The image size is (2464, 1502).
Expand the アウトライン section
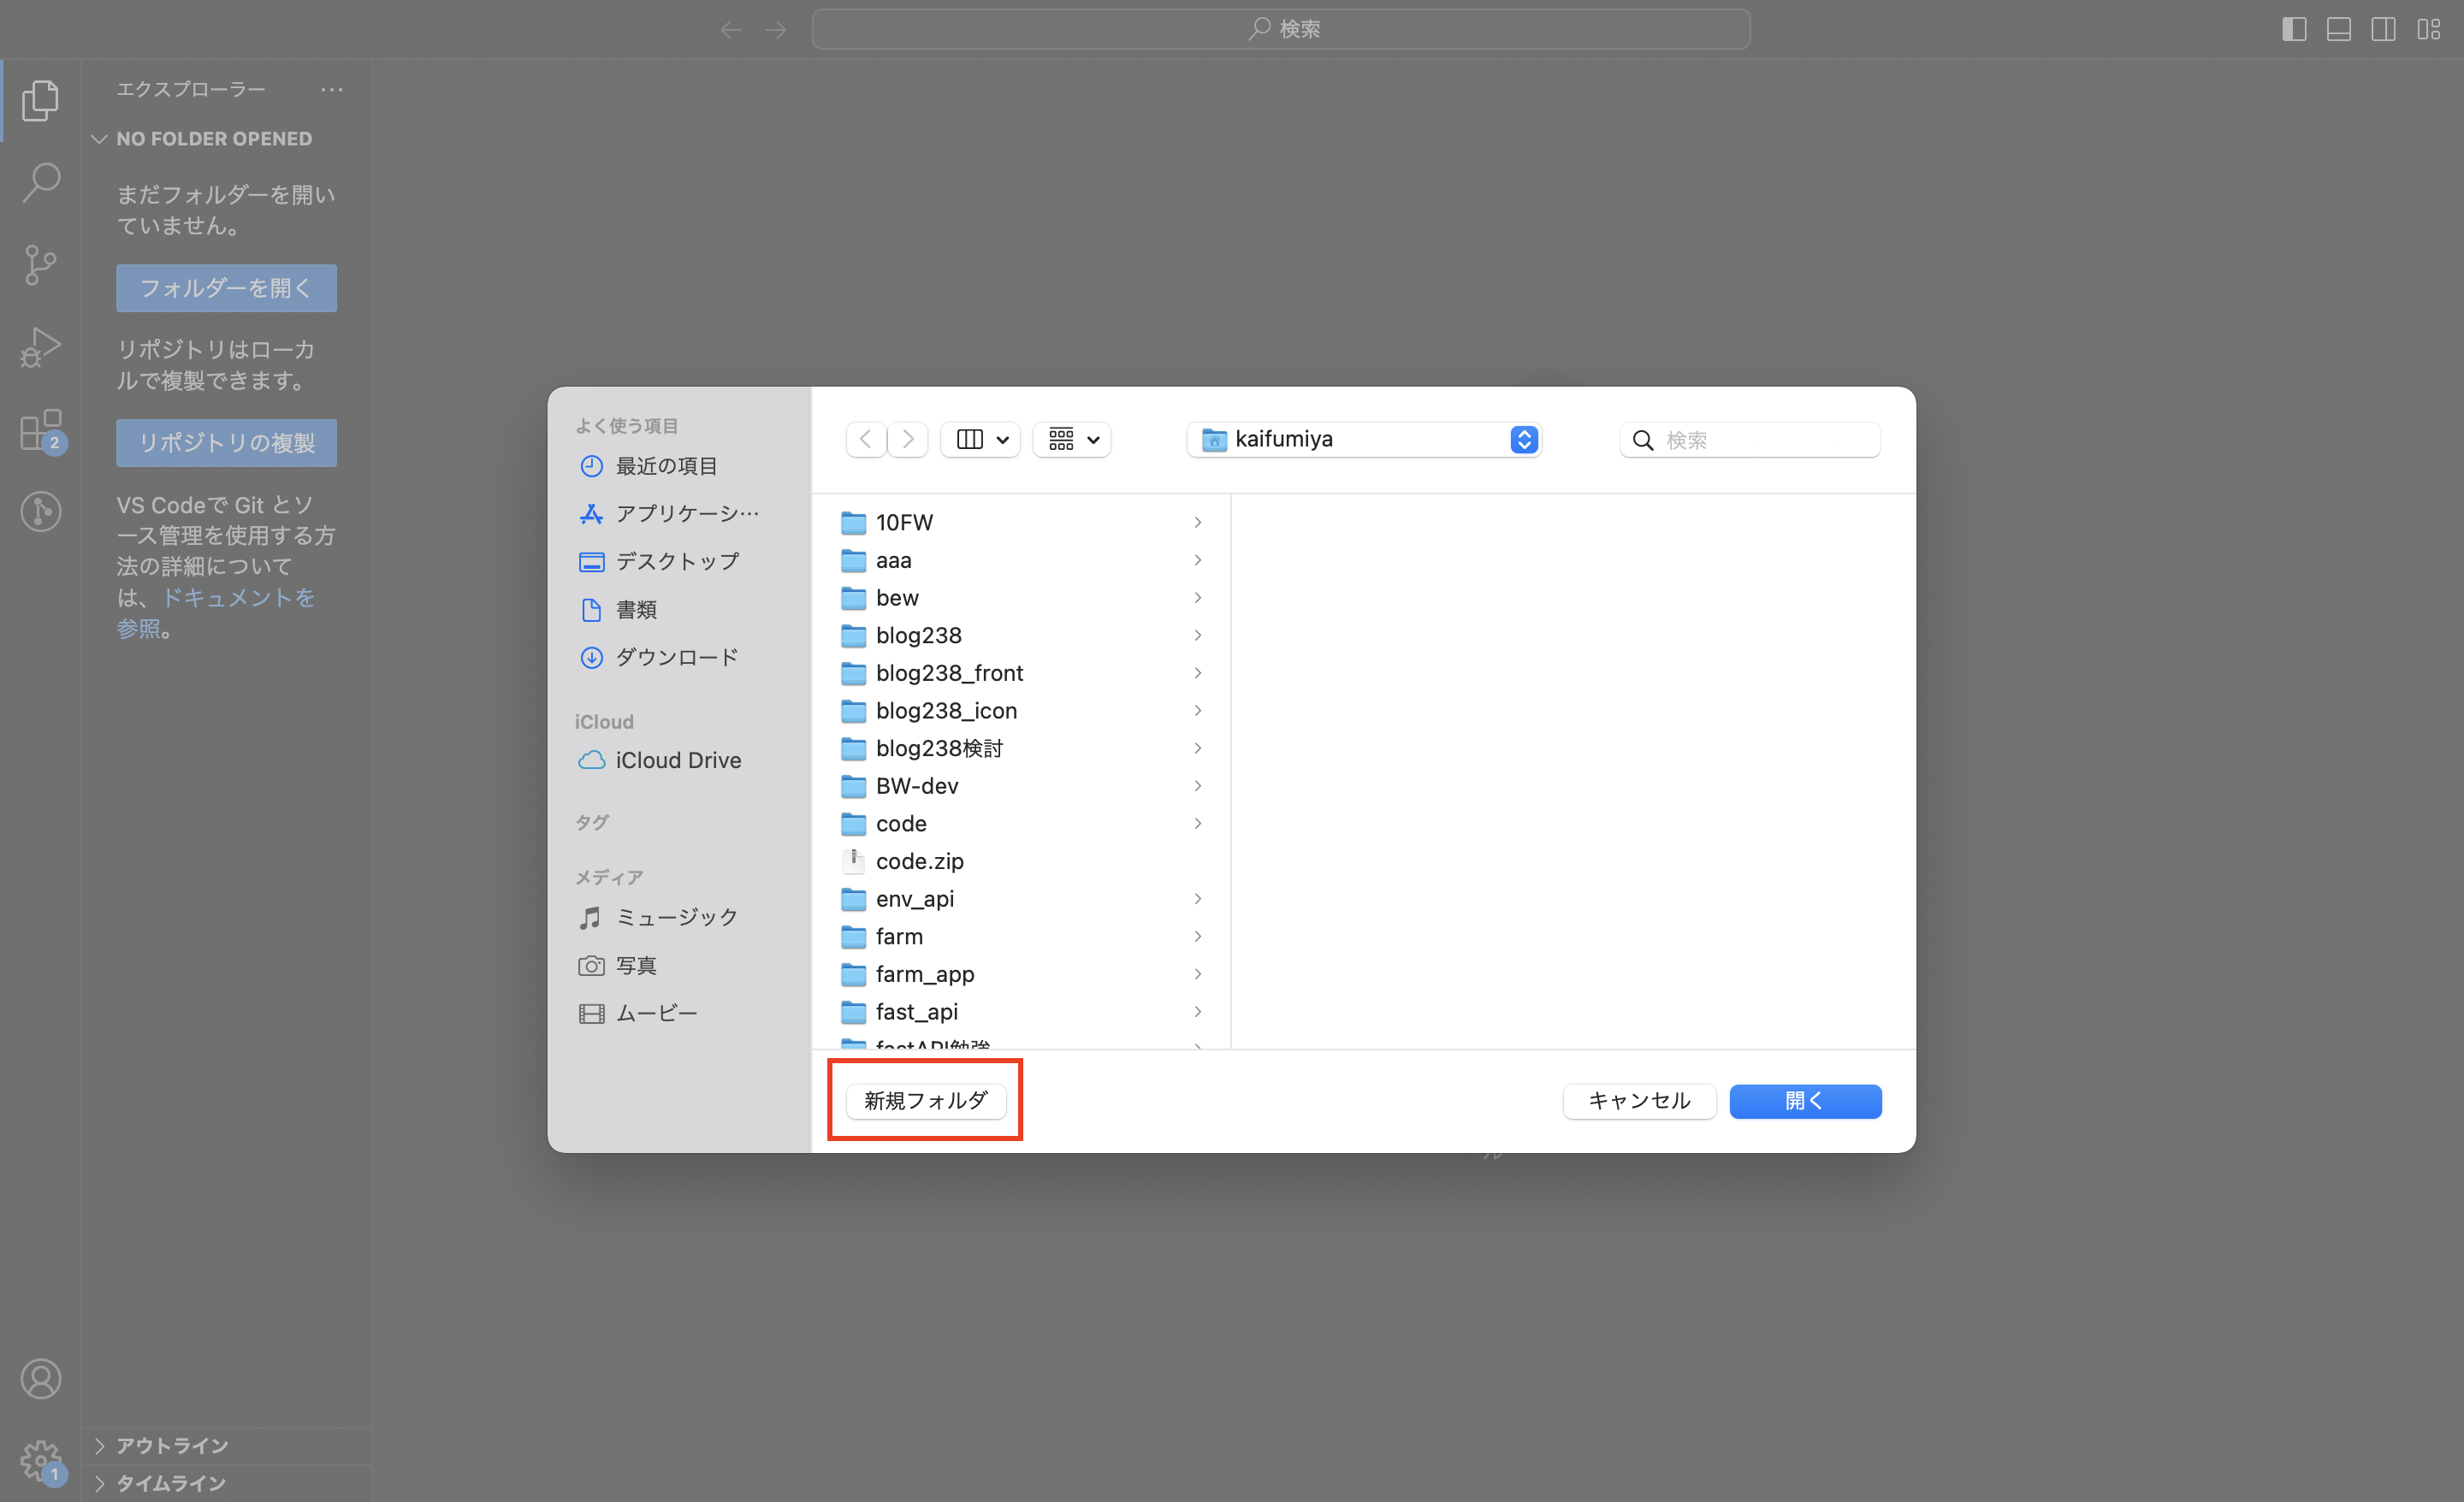point(227,1446)
